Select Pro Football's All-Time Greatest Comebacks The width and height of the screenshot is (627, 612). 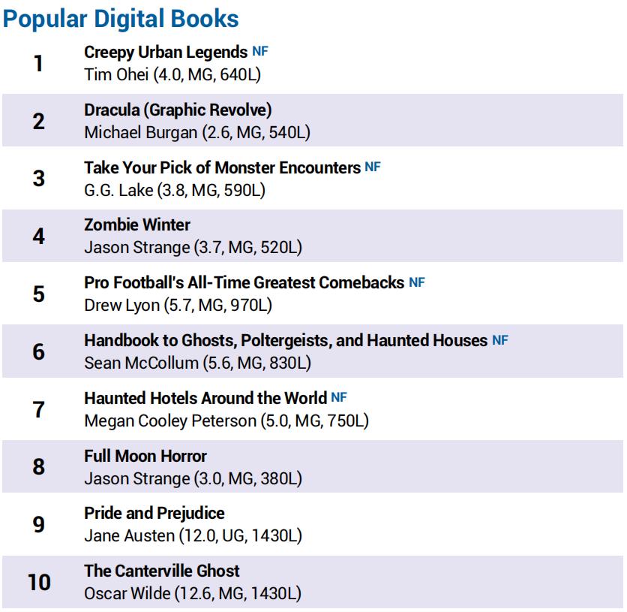(244, 283)
